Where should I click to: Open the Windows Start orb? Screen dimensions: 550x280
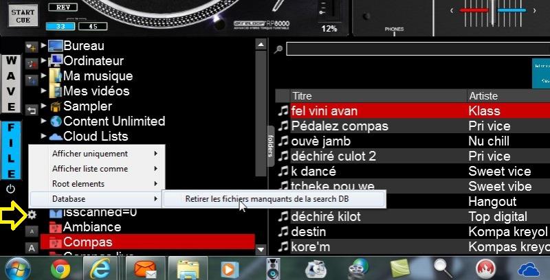(x=17, y=269)
